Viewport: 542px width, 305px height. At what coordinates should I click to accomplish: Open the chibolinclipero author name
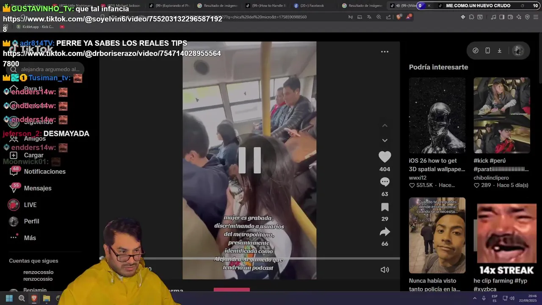(491, 177)
